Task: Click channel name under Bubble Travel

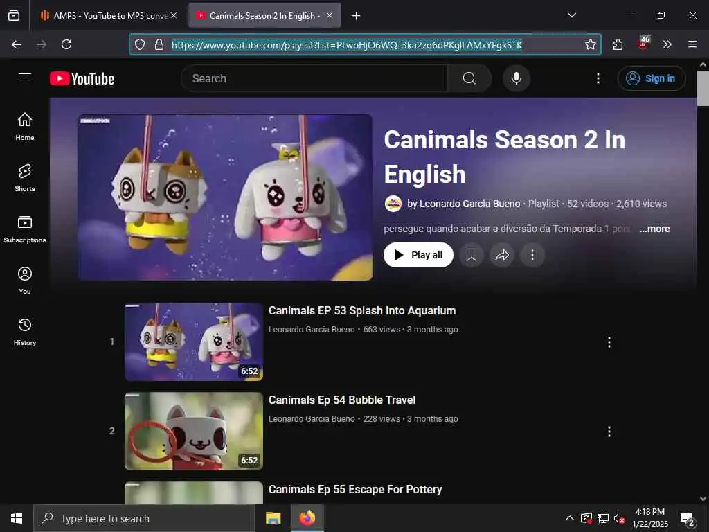Action: pos(312,419)
